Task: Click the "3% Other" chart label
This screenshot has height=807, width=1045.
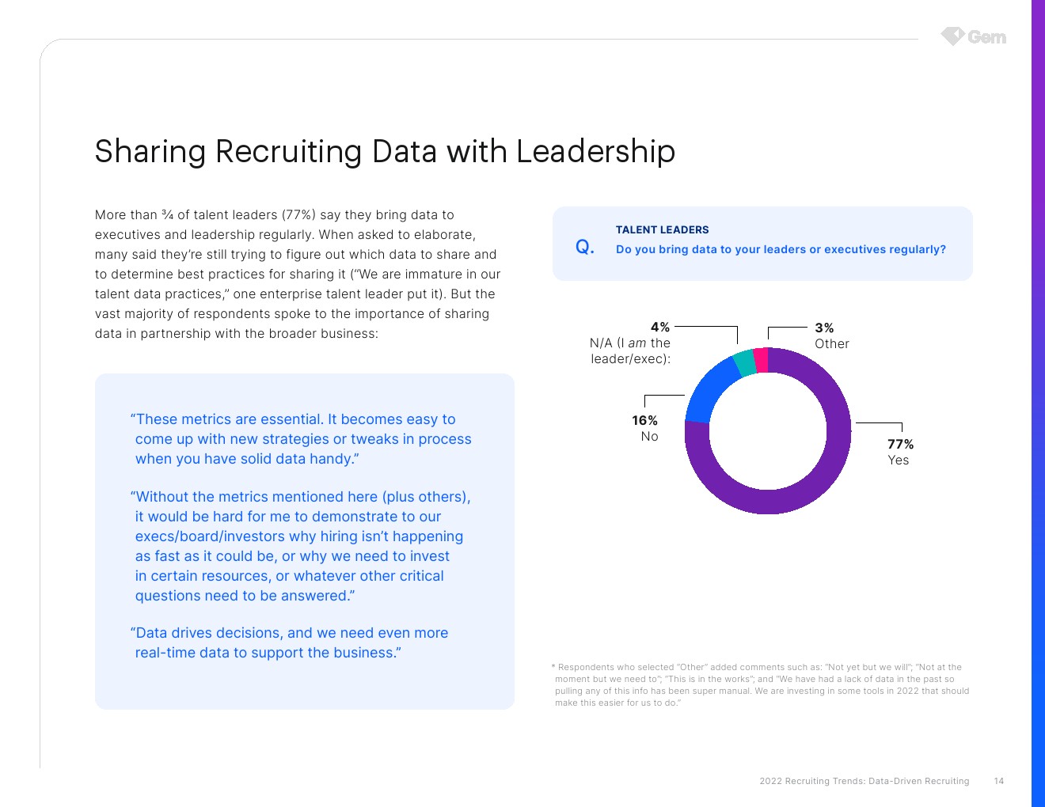Action: (x=831, y=335)
